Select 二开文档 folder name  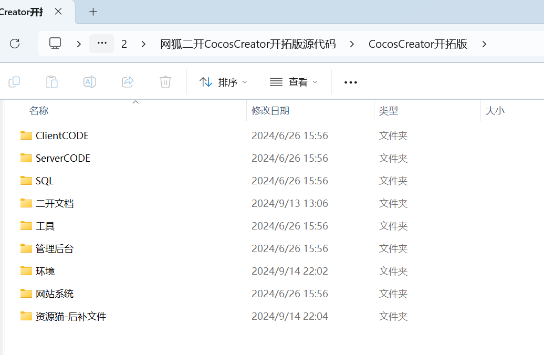tap(55, 203)
